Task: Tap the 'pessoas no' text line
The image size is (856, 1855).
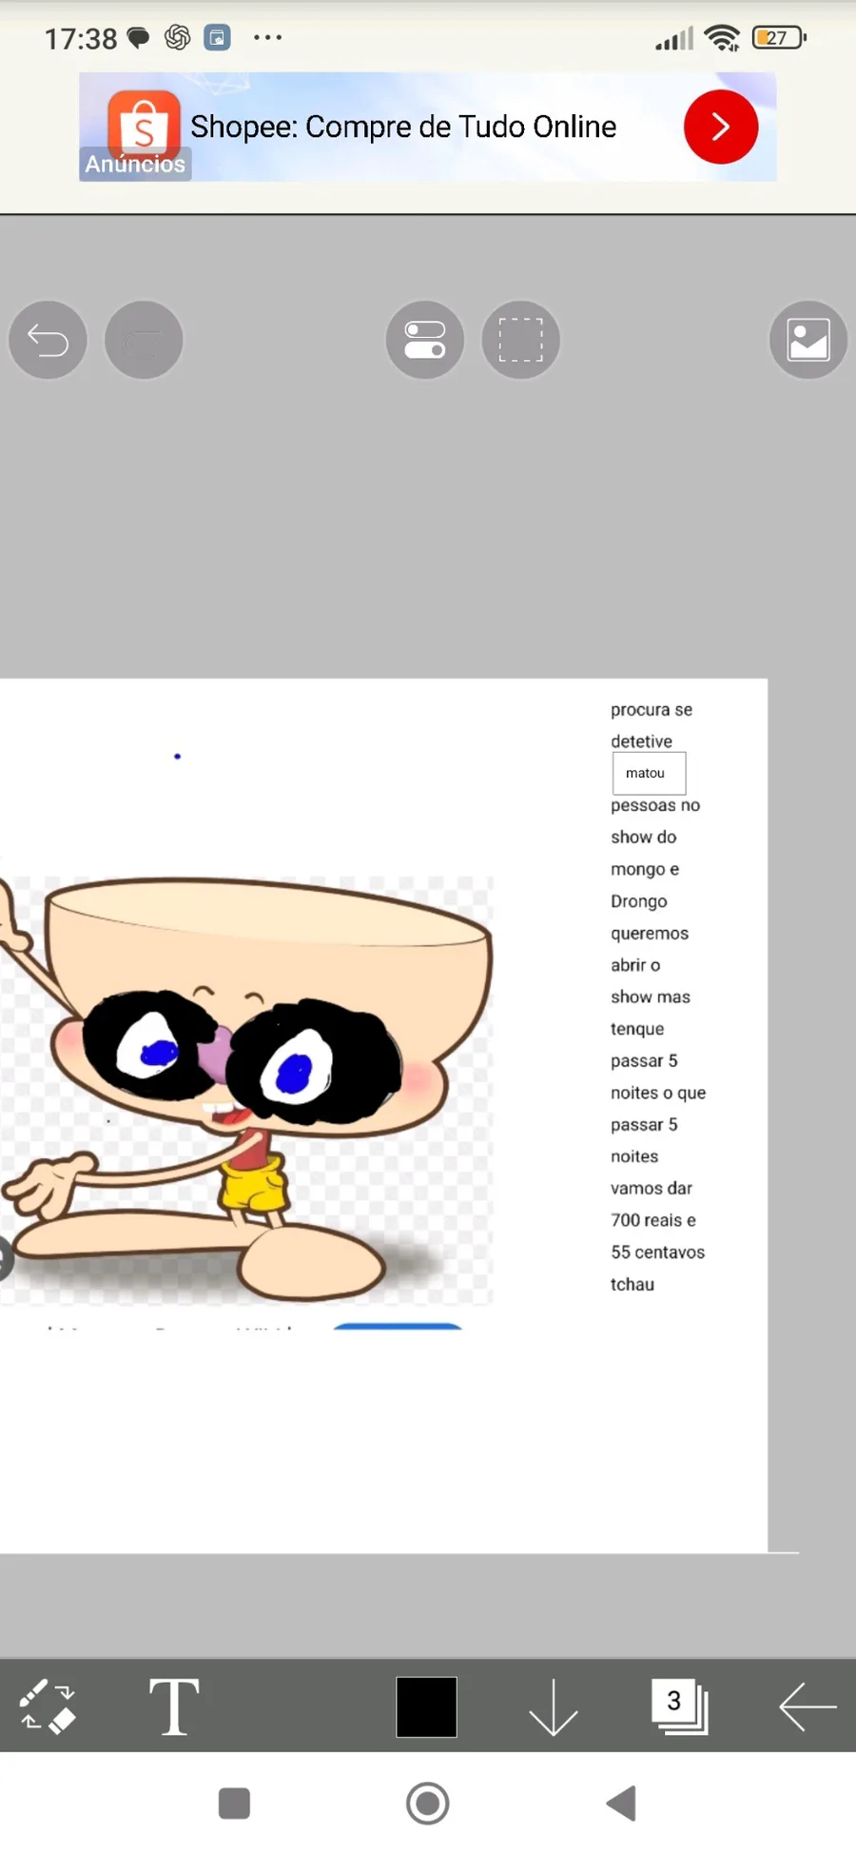Action: point(654,805)
